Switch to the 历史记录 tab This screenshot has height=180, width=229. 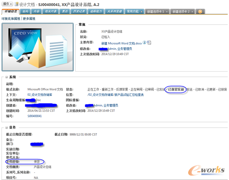[x=79, y=12]
